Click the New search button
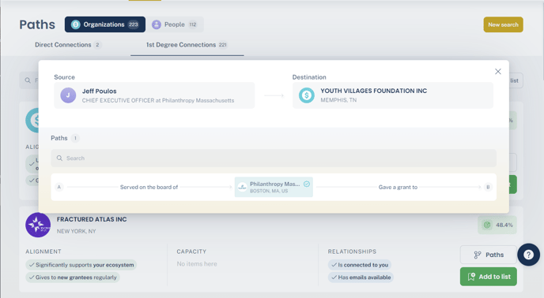Image resolution: width=544 pixels, height=298 pixels. pyautogui.click(x=503, y=24)
